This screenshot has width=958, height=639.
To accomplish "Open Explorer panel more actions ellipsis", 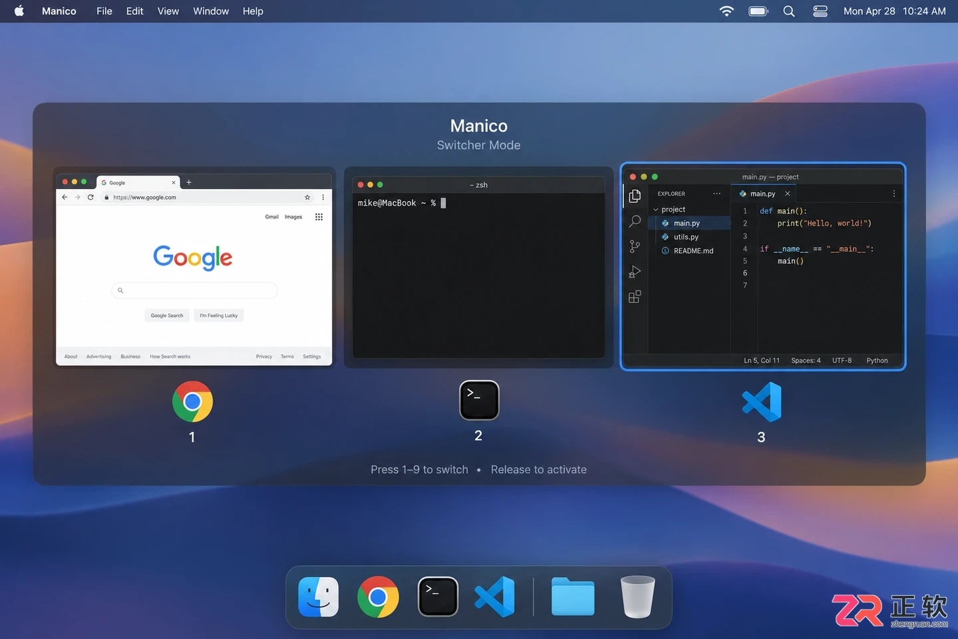I will pos(717,194).
